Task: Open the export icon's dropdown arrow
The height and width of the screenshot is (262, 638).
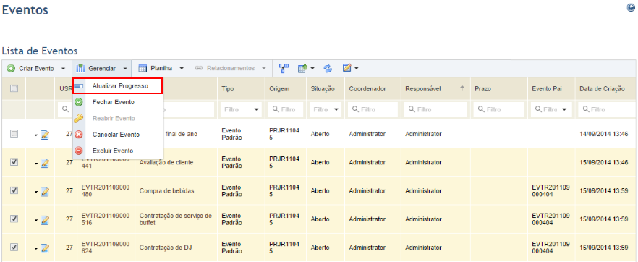Action: pos(312,69)
